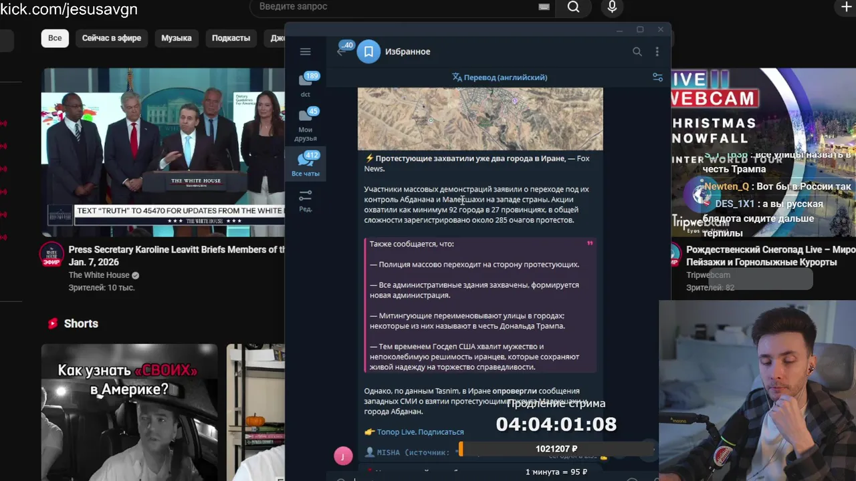Open Как узнать «СВОИХ» в Америке short
The width and height of the screenshot is (856, 481).
130,412
